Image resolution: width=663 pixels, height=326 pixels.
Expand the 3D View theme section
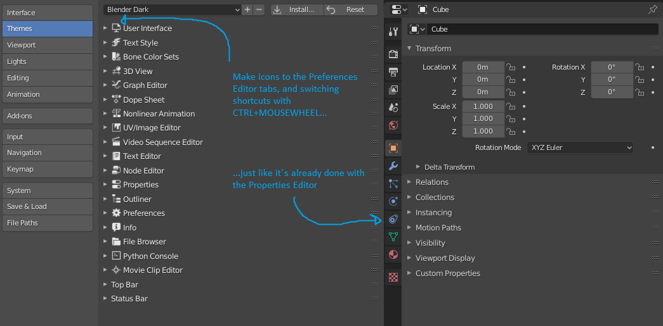coord(105,71)
